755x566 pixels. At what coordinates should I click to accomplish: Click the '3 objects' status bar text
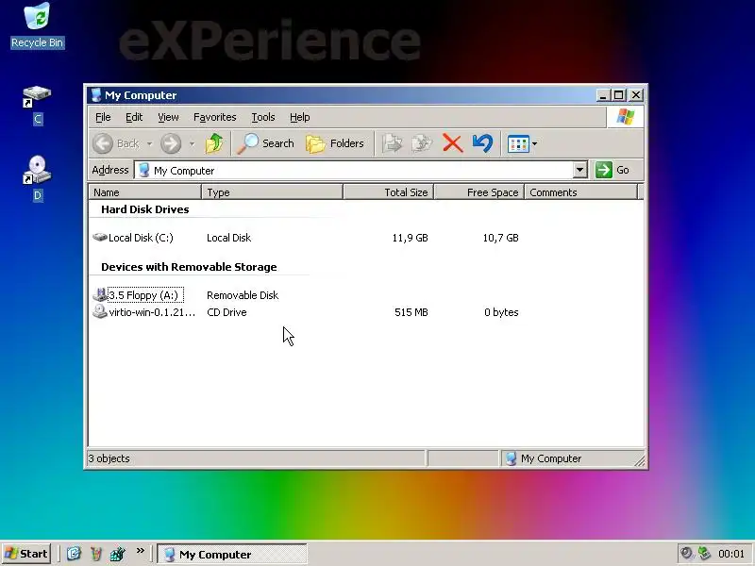tap(109, 458)
